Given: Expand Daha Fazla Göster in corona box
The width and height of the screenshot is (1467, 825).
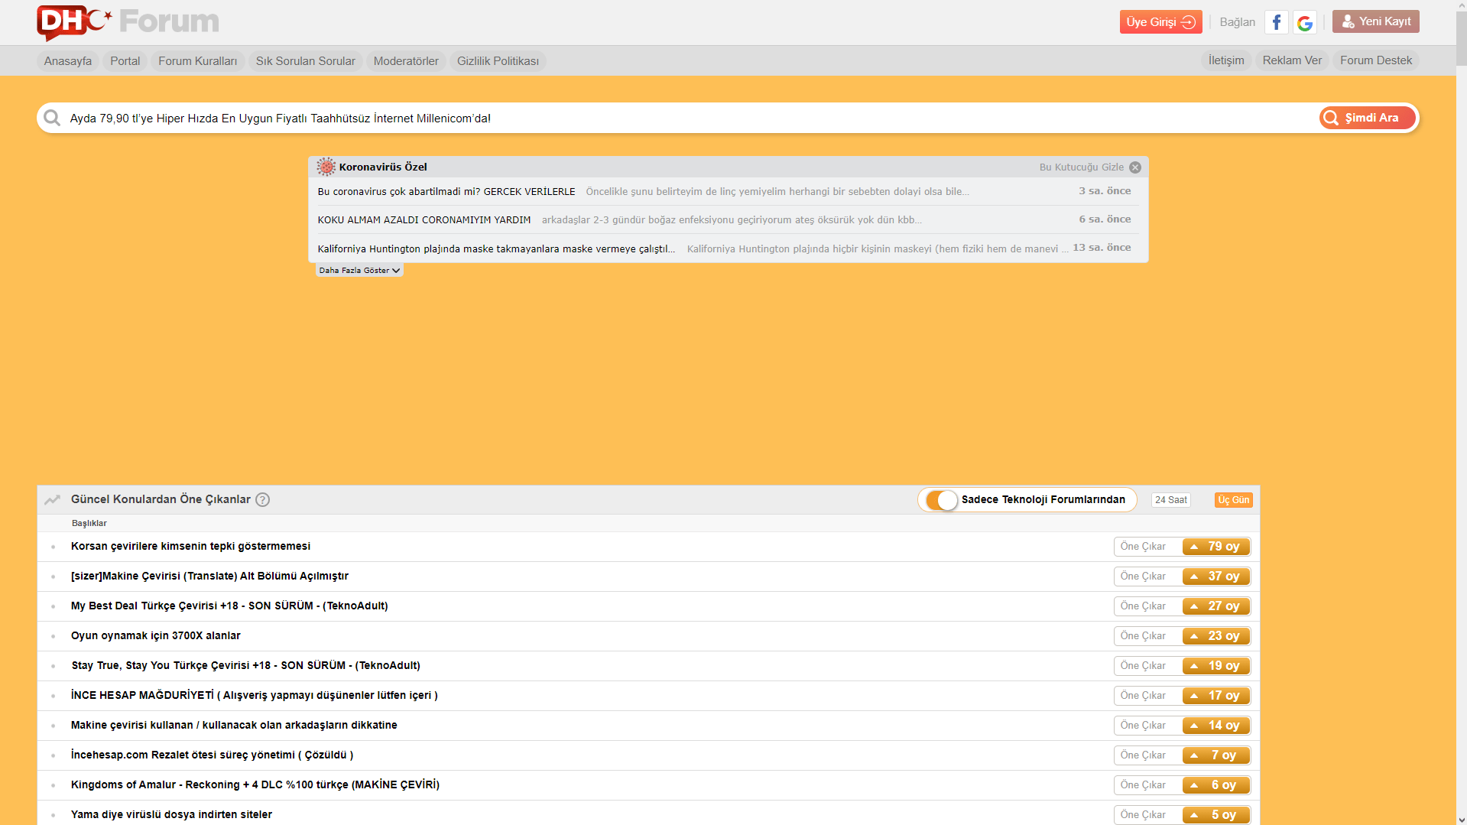Looking at the screenshot, I should 359,270.
